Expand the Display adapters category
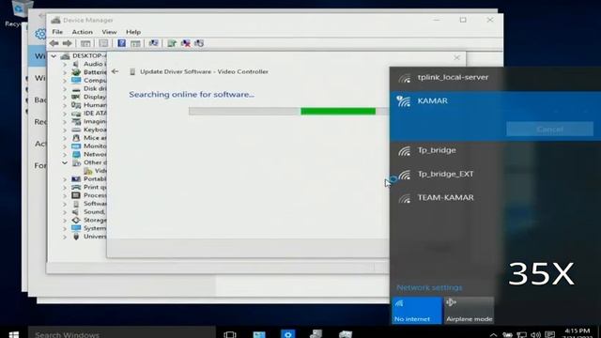 [x=65, y=97]
